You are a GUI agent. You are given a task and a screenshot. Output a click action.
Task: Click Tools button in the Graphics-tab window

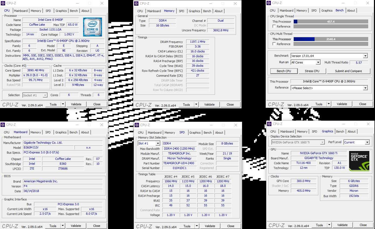tap(319, 225)
